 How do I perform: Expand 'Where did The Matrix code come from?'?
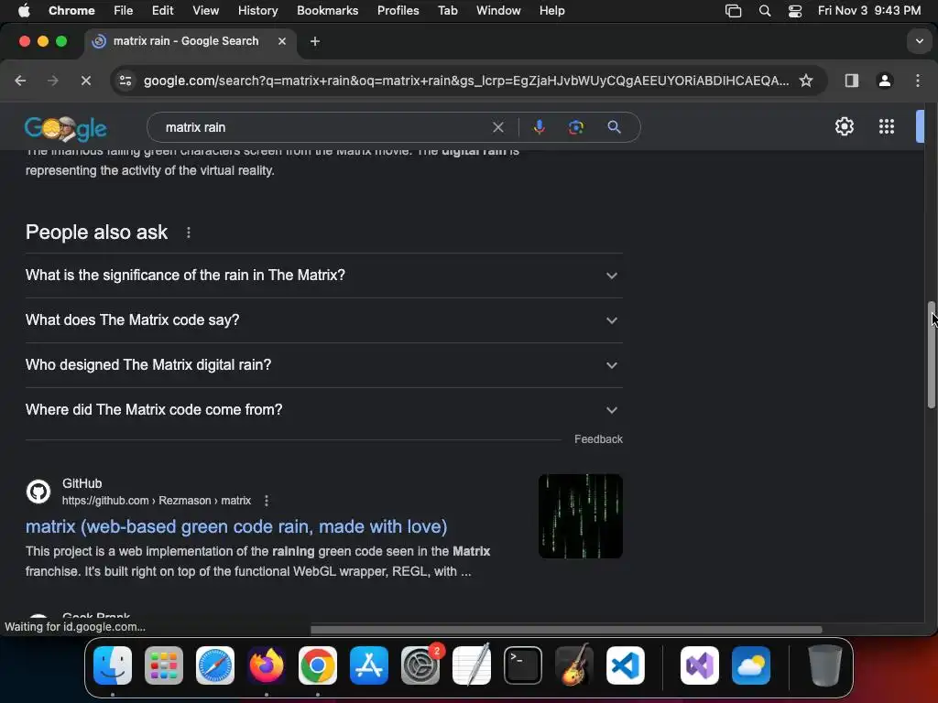point(323,409)
